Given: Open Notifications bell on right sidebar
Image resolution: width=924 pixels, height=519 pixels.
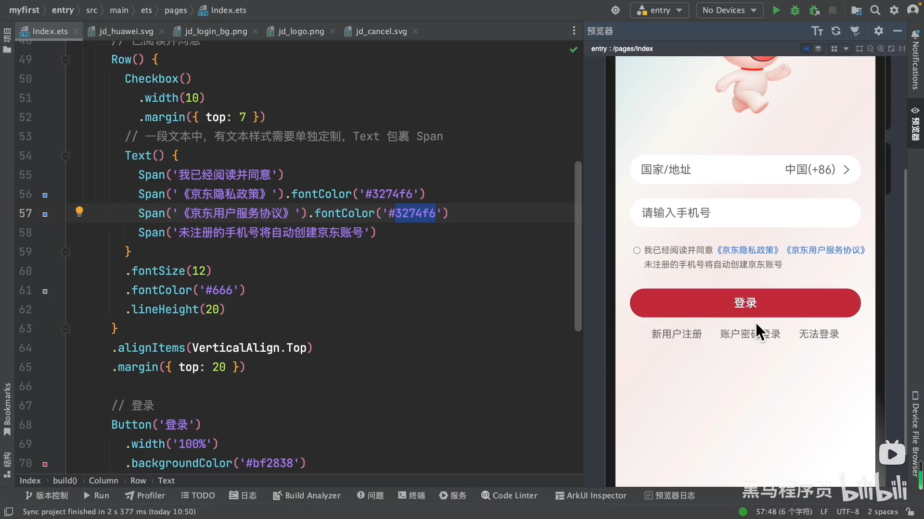Looking at the screenshot, I should click(x=915, y=35).
